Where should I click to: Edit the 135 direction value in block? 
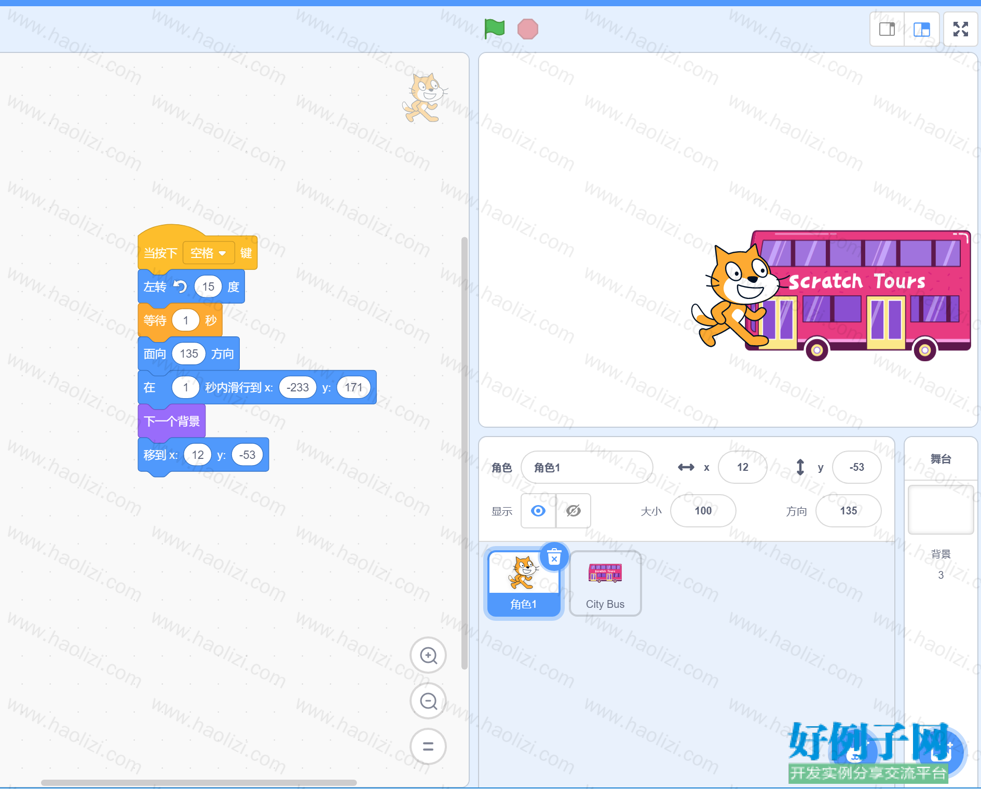click(x=189, y=353)
